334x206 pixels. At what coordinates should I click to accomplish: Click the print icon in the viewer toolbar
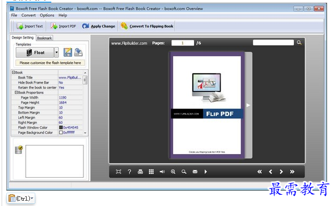tap(141, 172)
